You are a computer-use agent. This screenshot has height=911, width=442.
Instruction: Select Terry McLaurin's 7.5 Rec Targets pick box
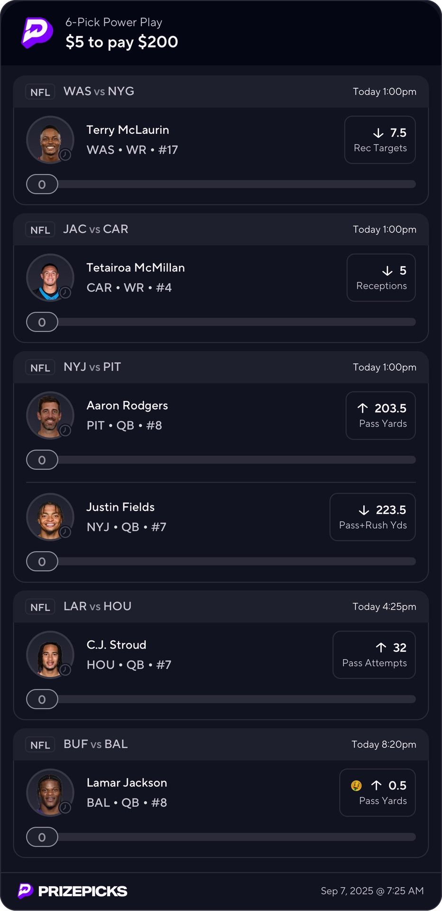click(380, 140)
